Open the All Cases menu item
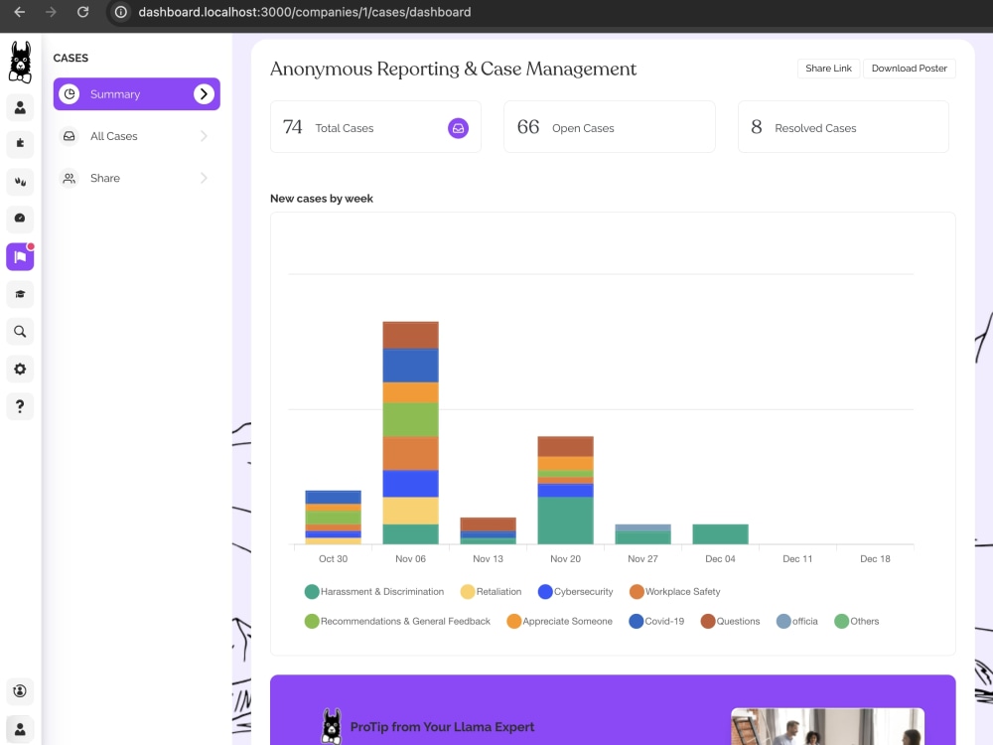The image size is (993, 745). point(137,136)
